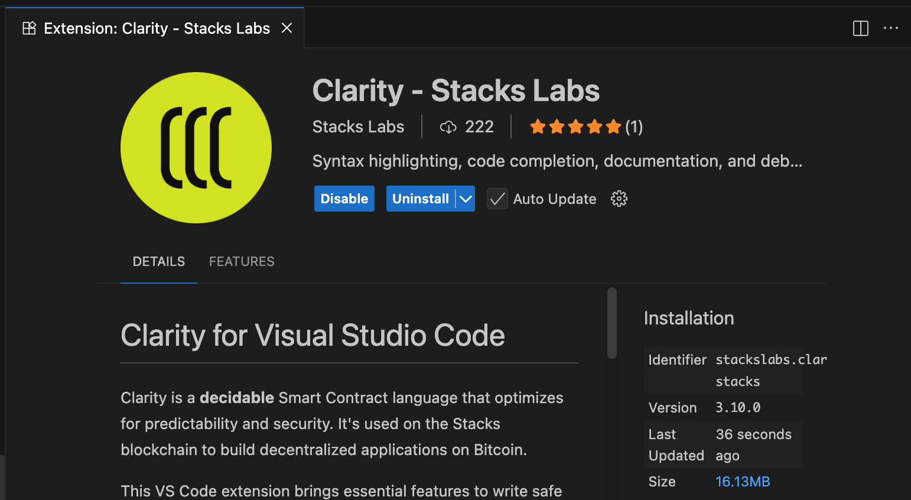Viewport: 911px width, 500px height.
Task: Click the manage gear icon beside Auto Update
Action: click(619, 199)
